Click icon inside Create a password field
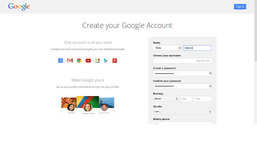This screenshot has width=257, height=161. coord(210,73)
